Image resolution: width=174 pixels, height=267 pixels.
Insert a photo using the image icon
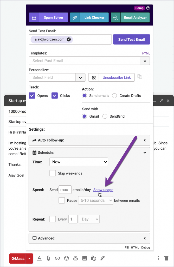(85, 258)
